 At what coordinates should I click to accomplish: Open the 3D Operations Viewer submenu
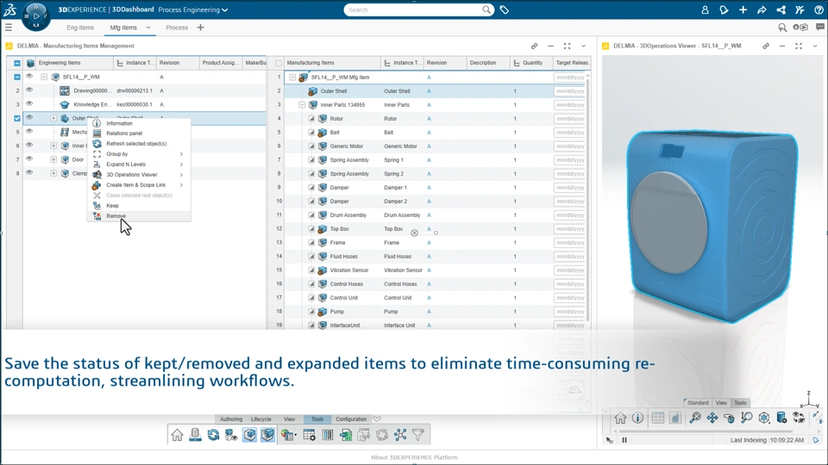[140, 175]
